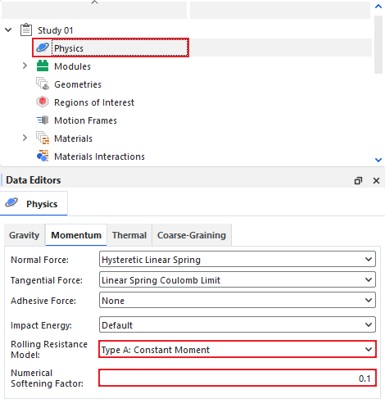Click the green Modules block icon
This screenshot has width=385, height=408.
(x=43, y=66)
